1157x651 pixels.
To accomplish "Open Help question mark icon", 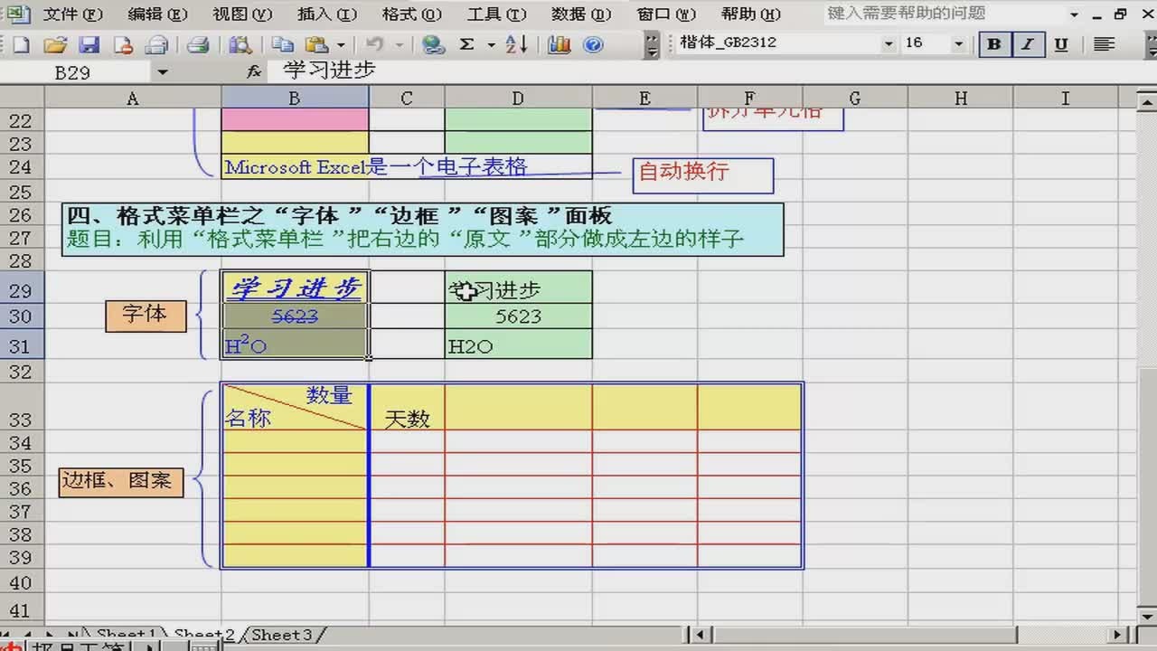I will coord(593,44).
